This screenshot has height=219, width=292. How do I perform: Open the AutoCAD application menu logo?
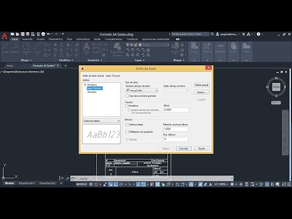(4, 36)
